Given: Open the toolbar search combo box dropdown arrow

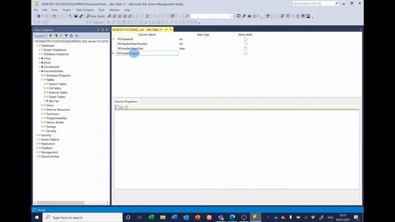Looking at the screenshot, I should point(232,16).
